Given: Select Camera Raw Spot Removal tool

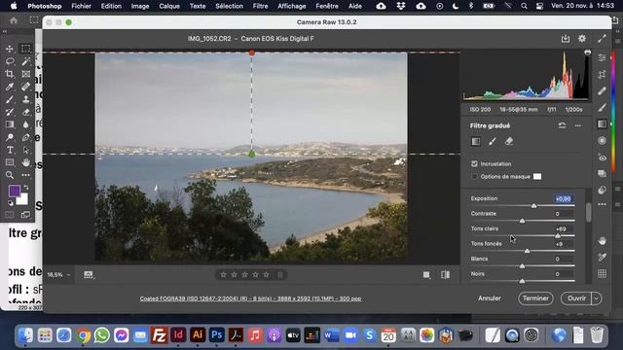Looking at the screenshot, I should click(x=602, y=90).
